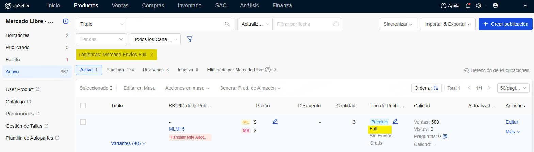Screen dimensions: 534x152
Task: Open the 50/página page size dropdown
Action: click(513, 88)
